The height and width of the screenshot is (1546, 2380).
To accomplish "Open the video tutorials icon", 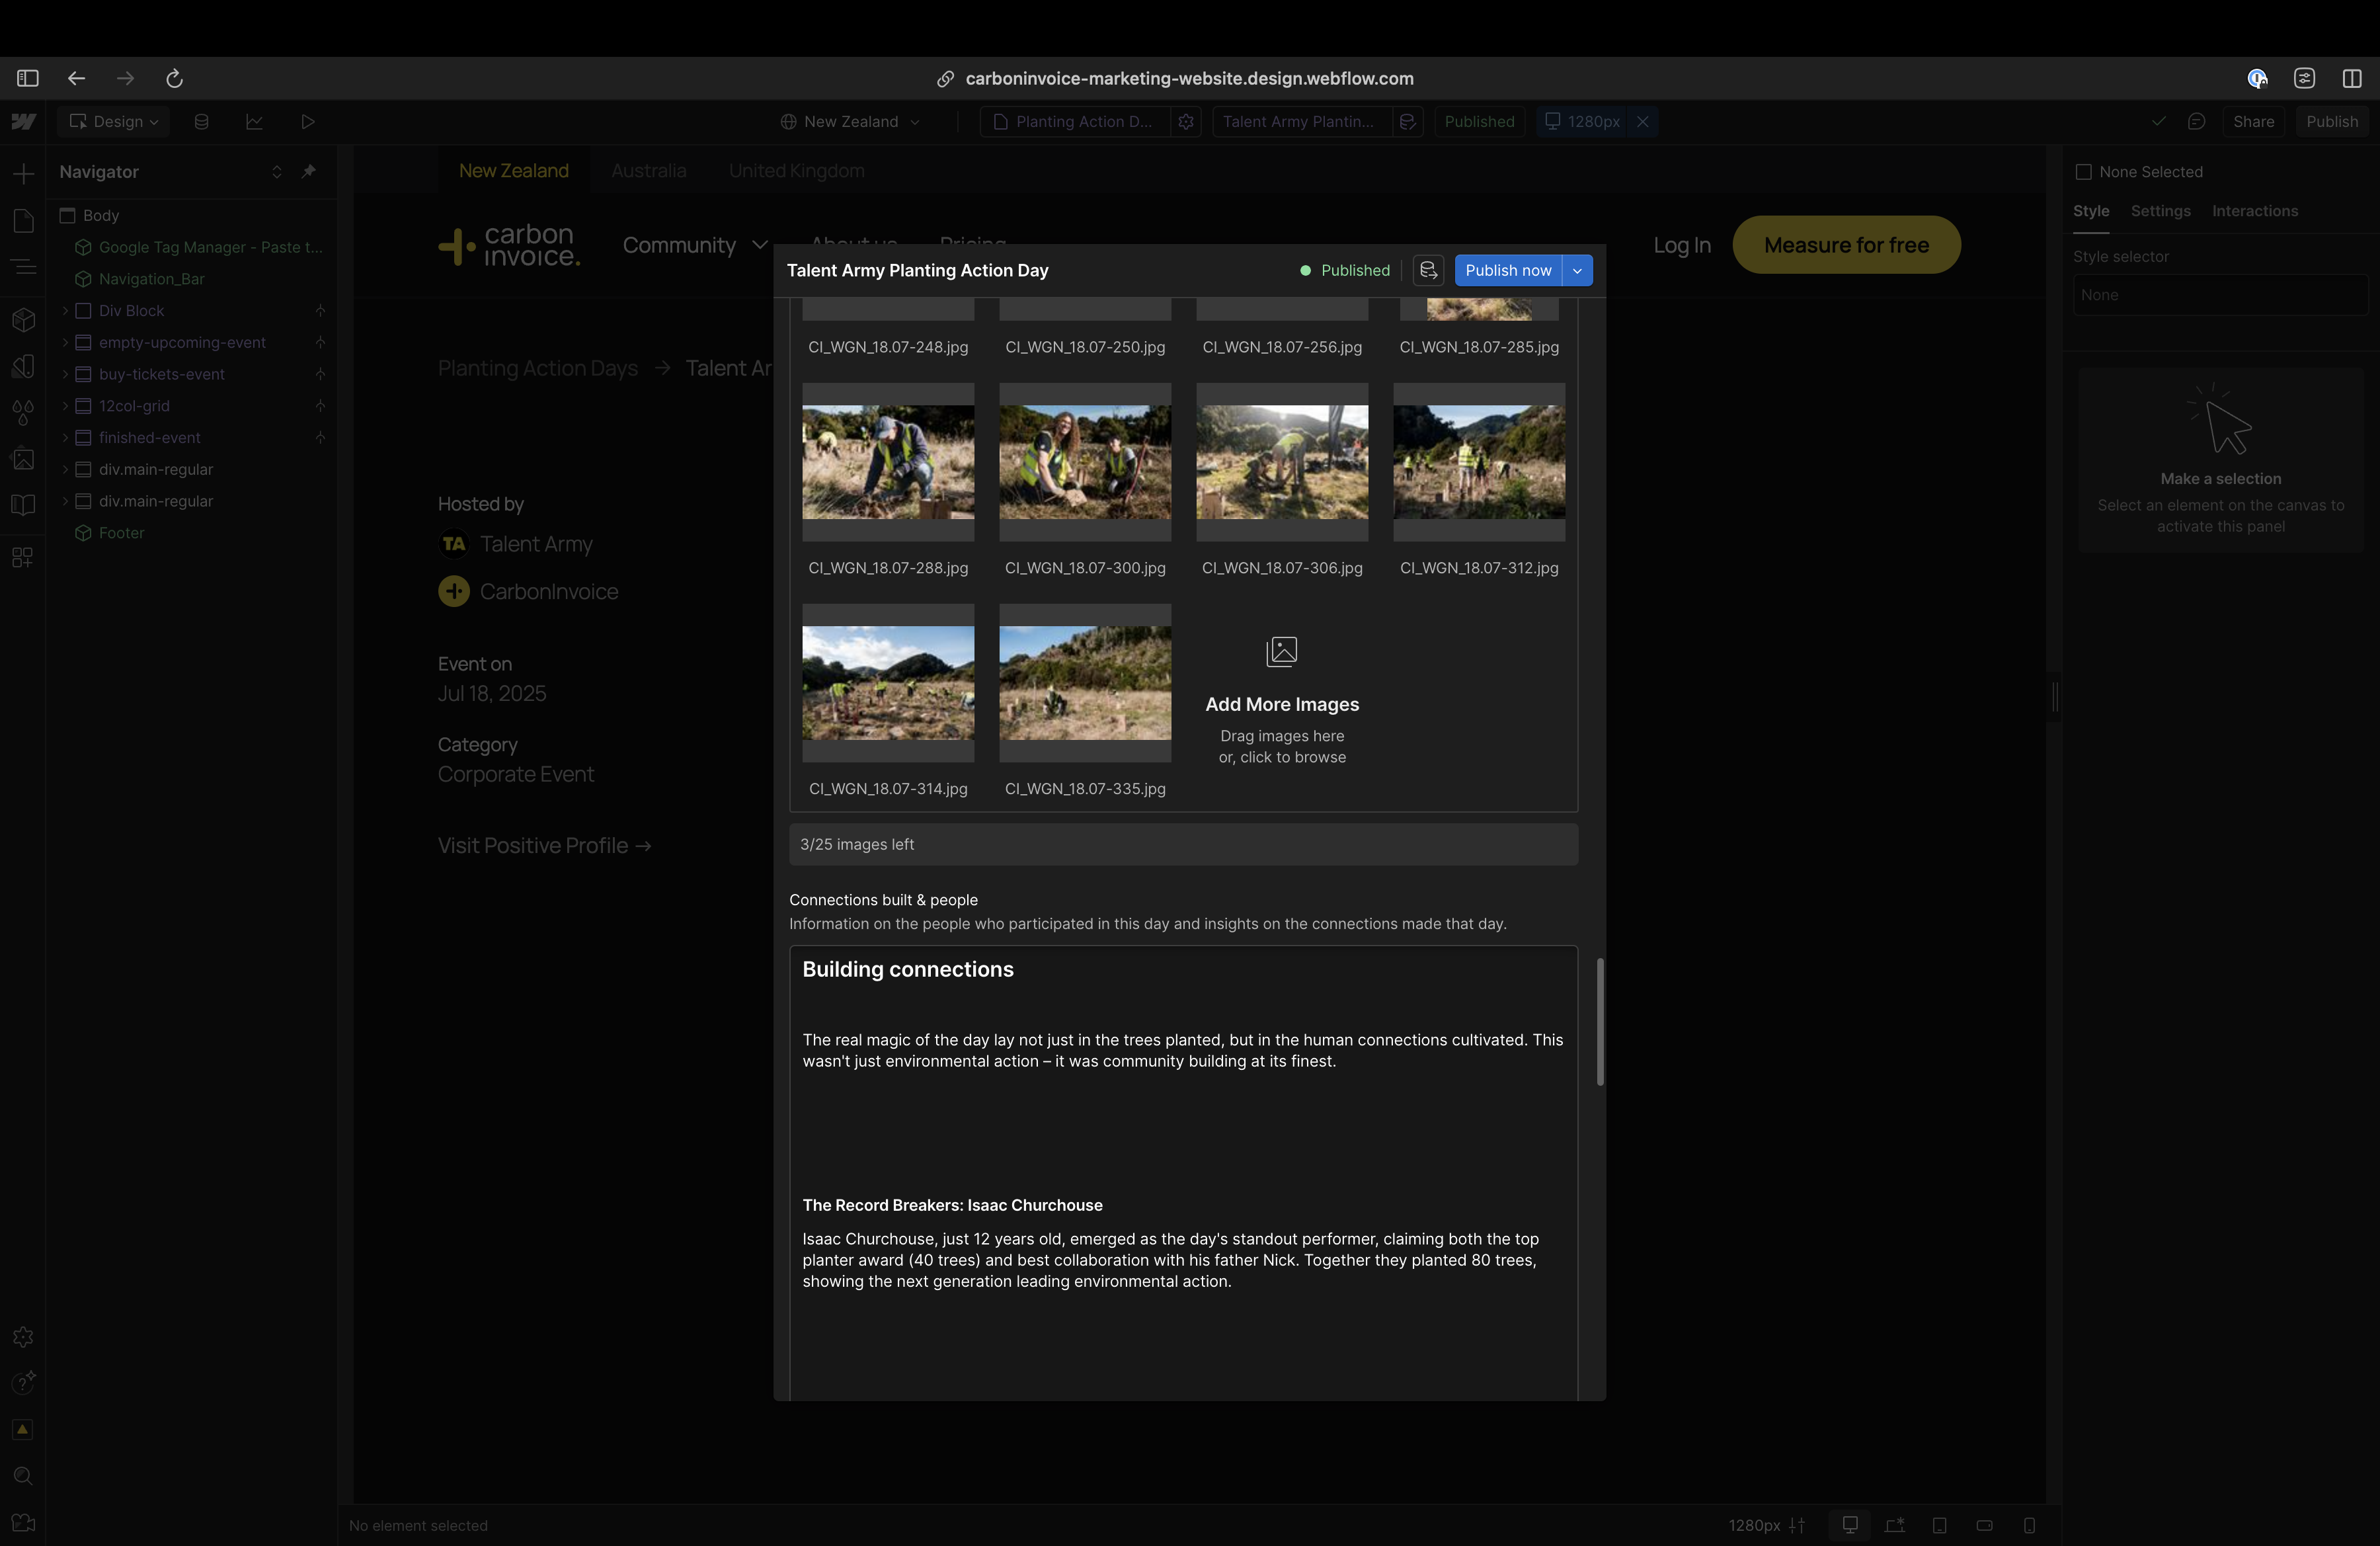I will [x=23, y=1523].
